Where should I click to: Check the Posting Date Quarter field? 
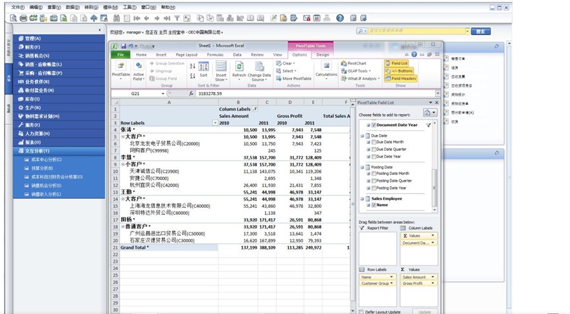[374, 181]
